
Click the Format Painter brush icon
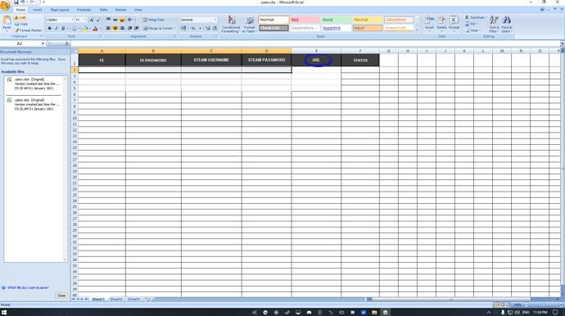coord(16,30)
